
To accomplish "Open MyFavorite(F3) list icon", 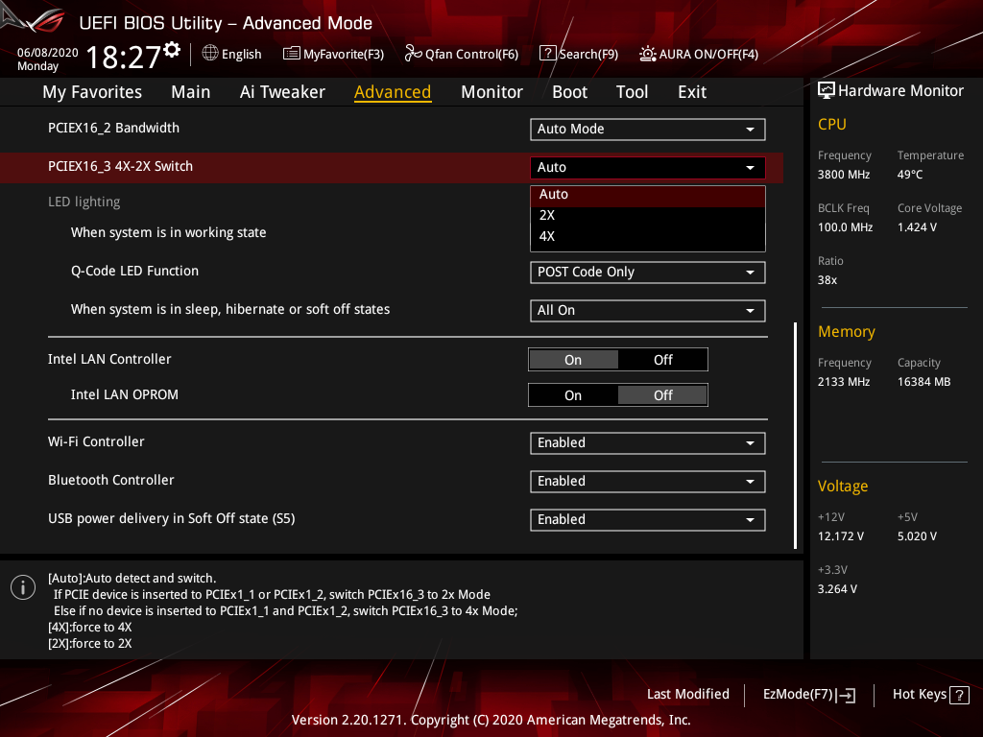I will (292, 54).
